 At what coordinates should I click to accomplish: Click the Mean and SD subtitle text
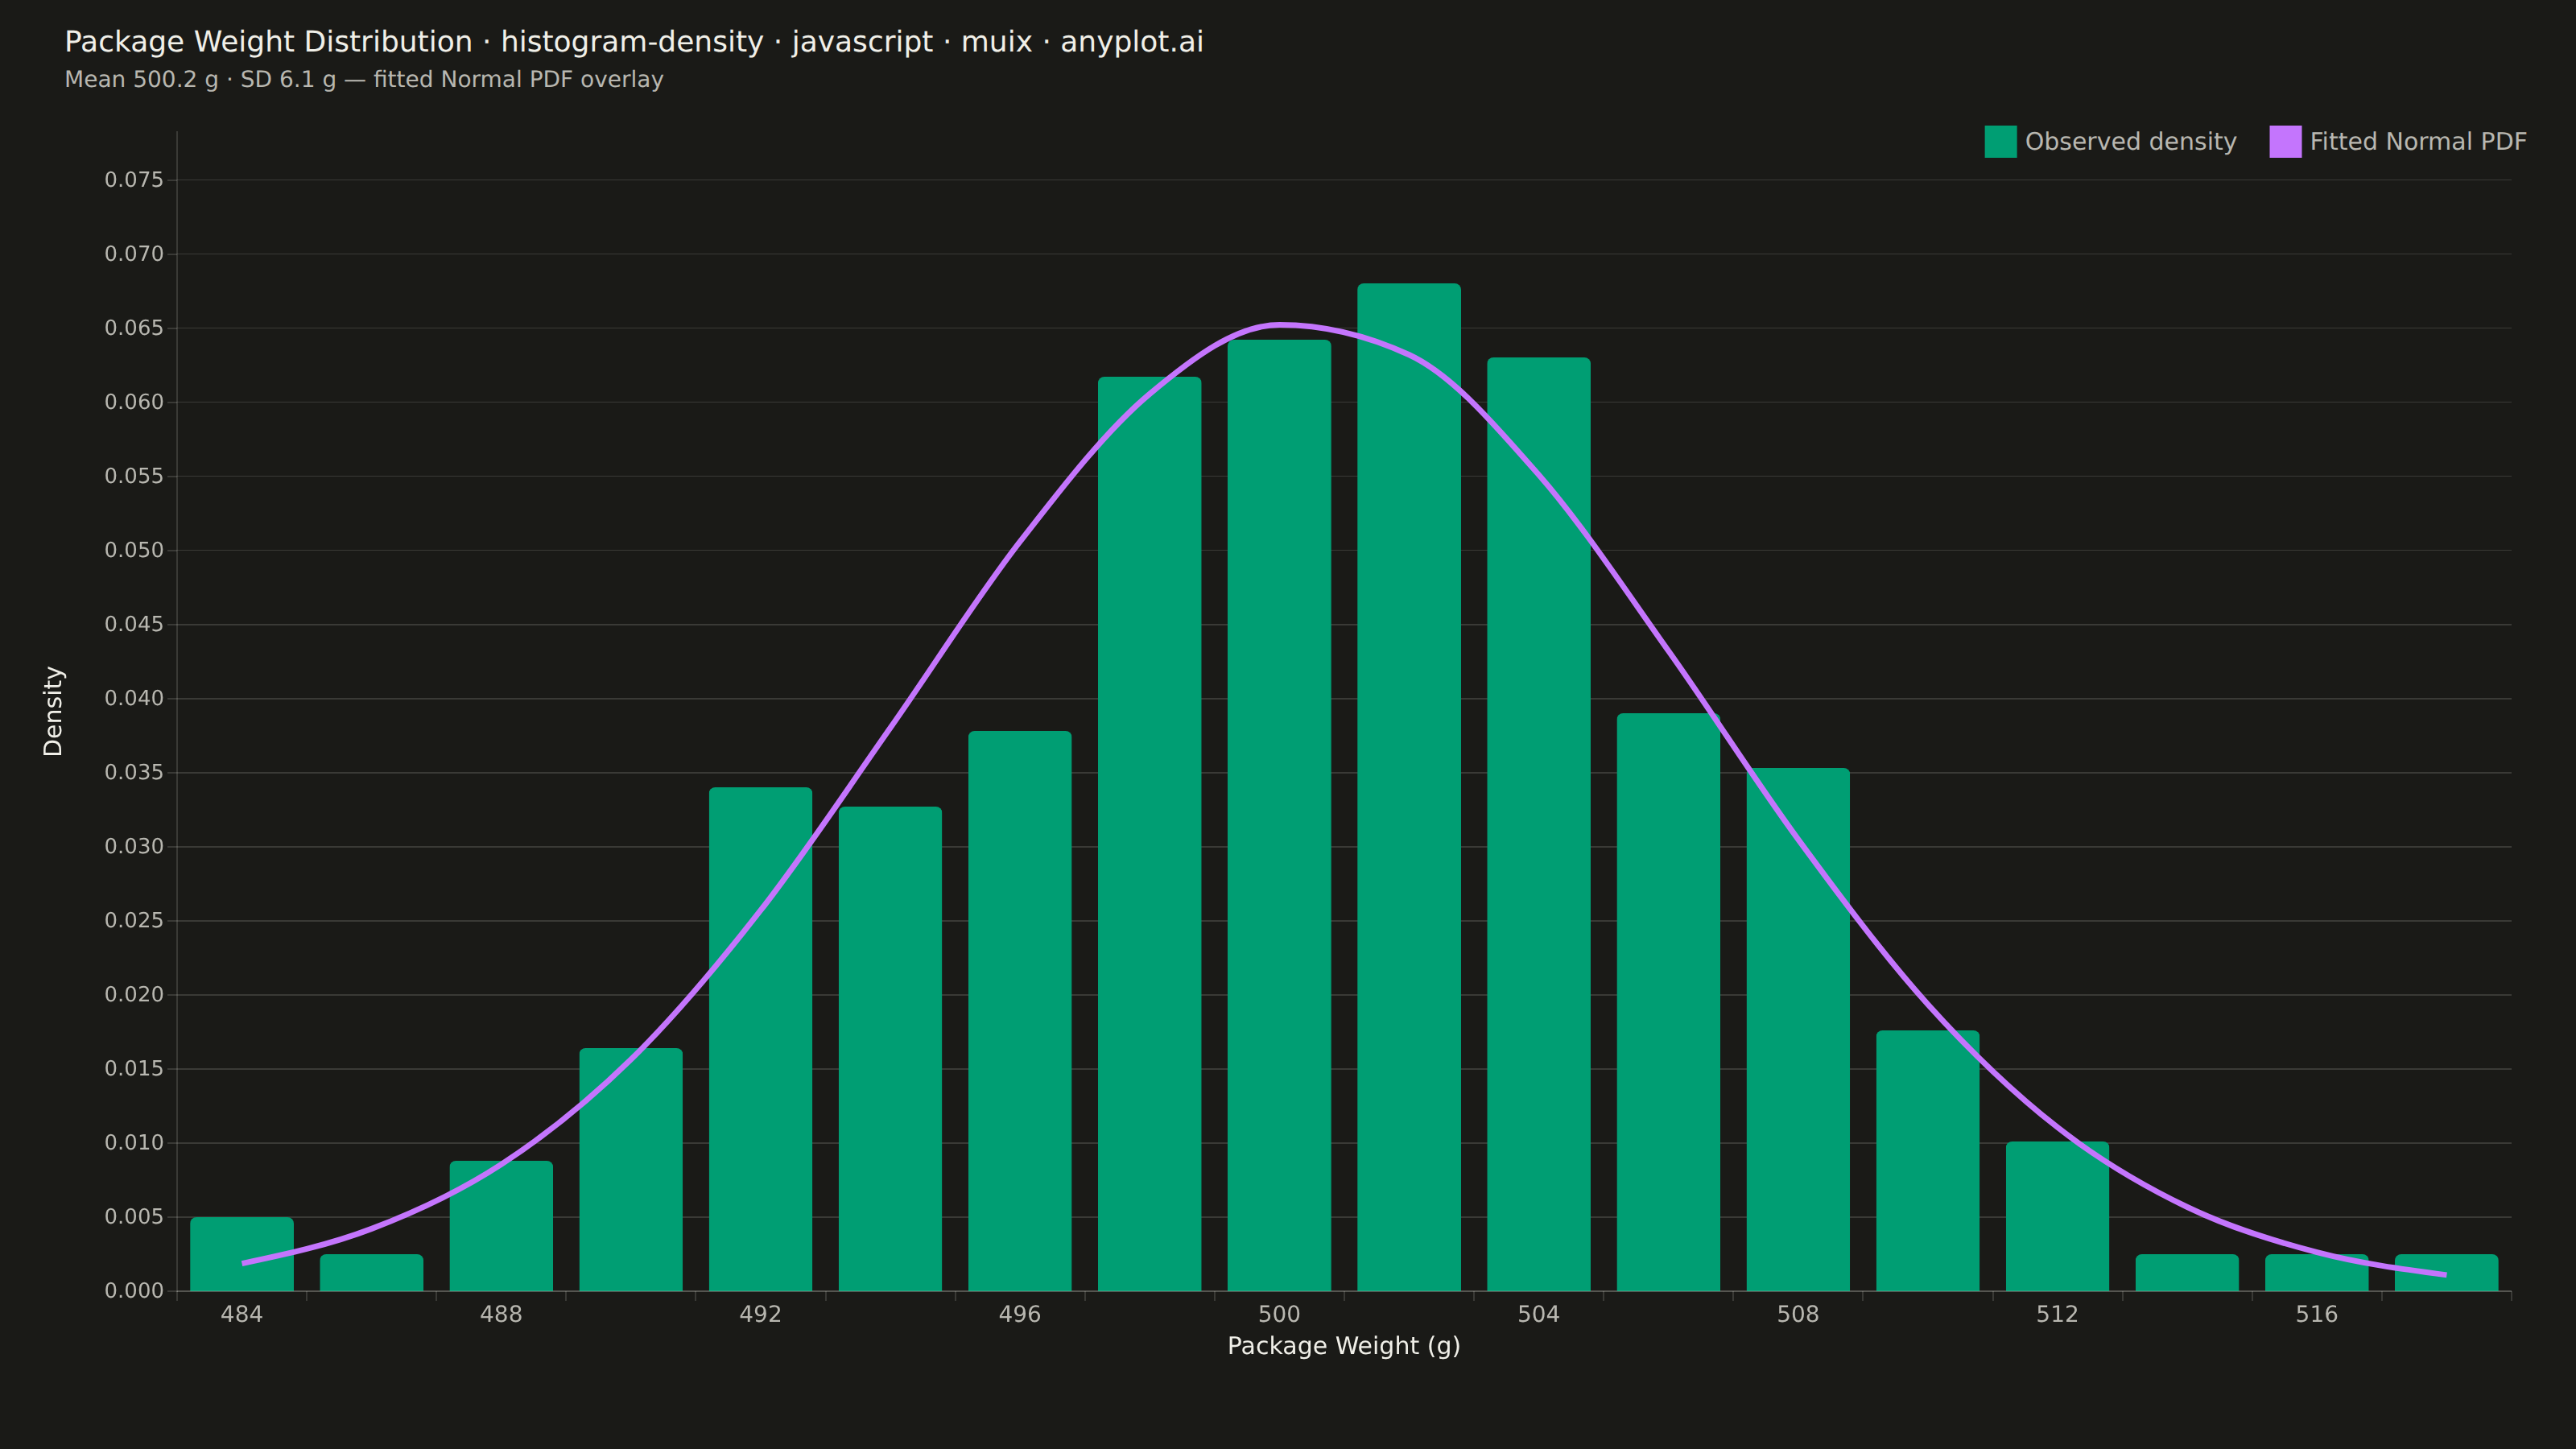tap(364, 80)
